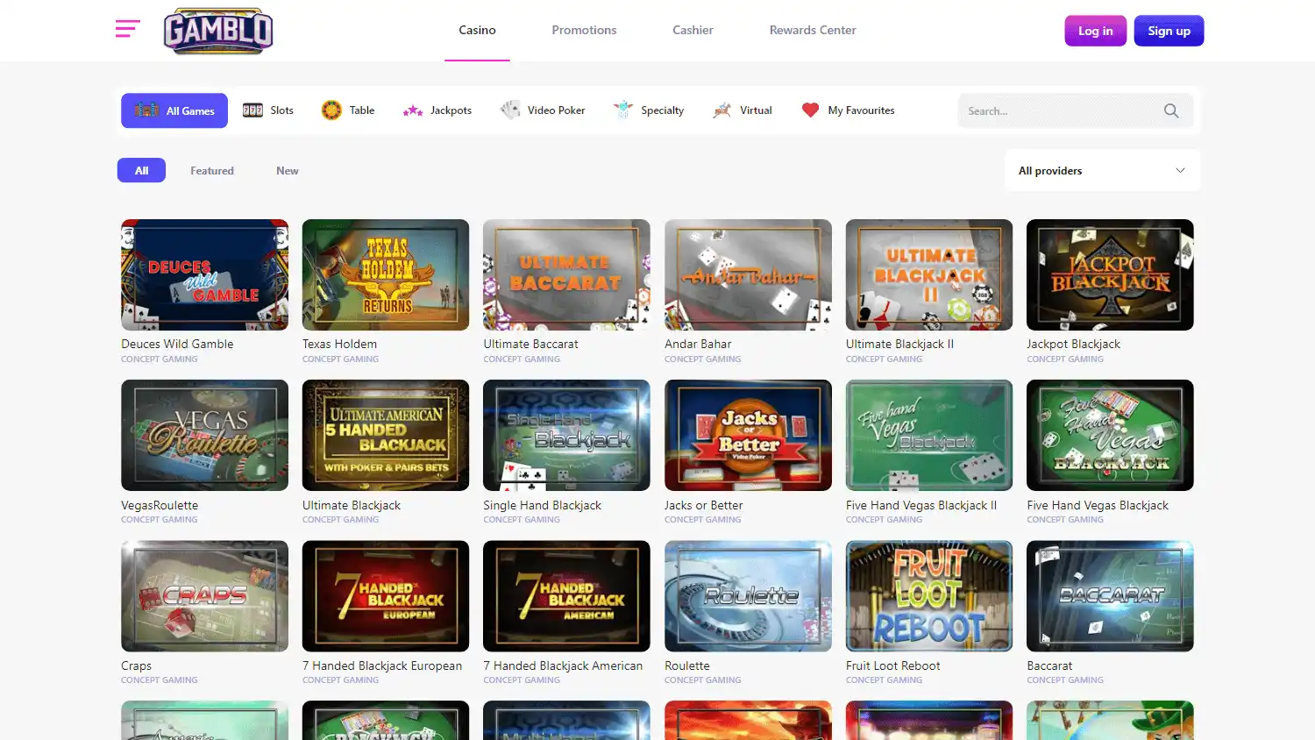This screenshot has width=1315, height=740.
Task: Open the blue Roulette game thumbnail
Action: click(x=748, y=595)
